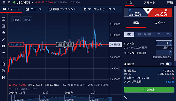Jump to latest candle with skip icon
The height and width of the screenshot is (101, 176).
3,78
